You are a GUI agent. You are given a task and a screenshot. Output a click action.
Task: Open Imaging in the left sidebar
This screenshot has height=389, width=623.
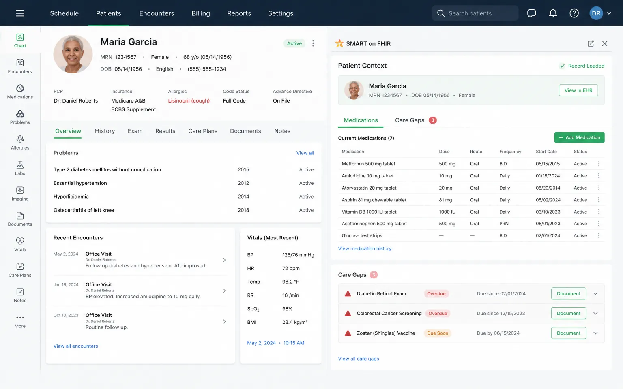tap(20, 194)
